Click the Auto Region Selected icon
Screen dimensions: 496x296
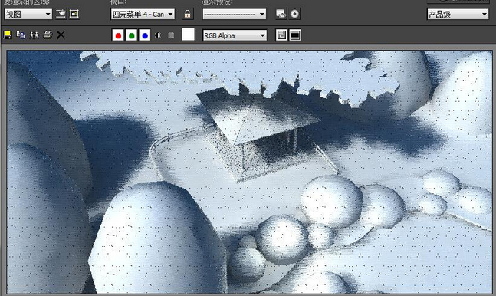(74, 14)
